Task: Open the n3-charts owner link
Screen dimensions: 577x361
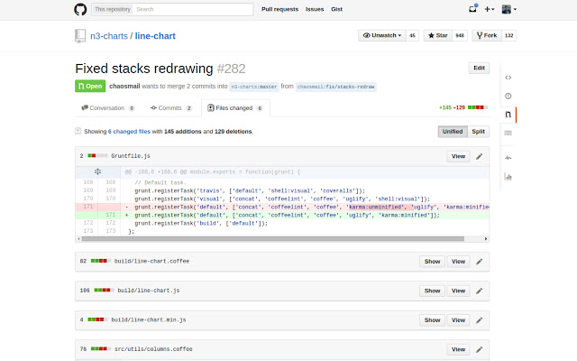Action: [109, 36]
